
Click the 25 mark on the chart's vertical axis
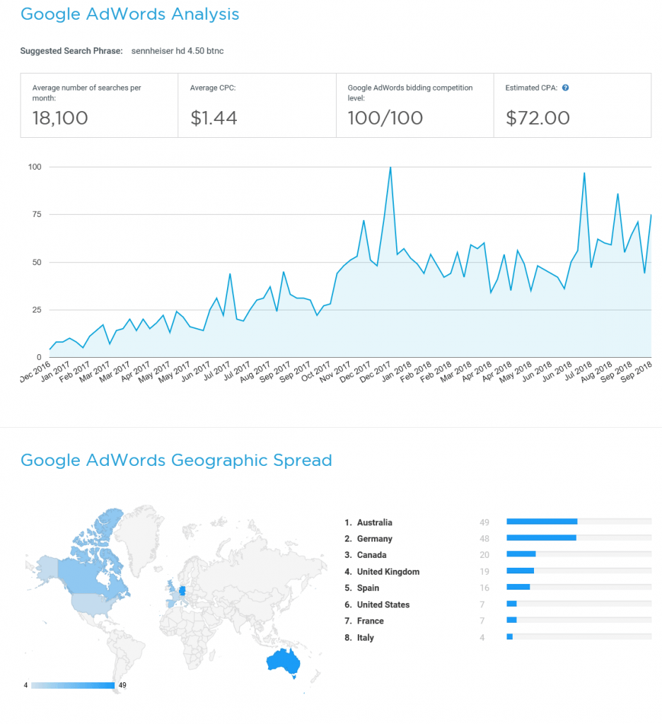(37, 310)
